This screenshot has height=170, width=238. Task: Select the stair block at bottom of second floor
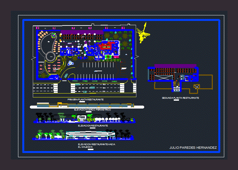point(177,87)
